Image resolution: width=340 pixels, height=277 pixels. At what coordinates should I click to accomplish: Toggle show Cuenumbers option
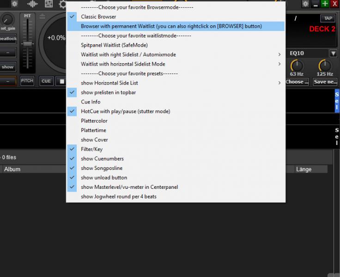click(x=176, y=159)
